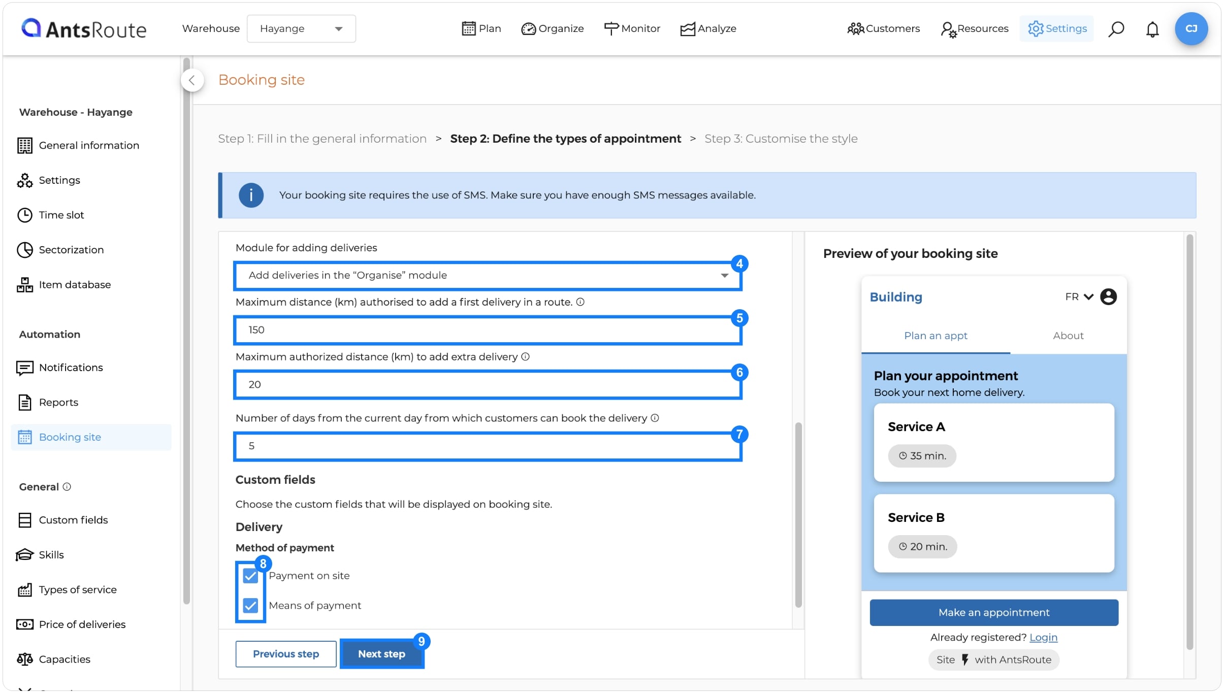Open the FR language dropdown in preview
Image resolution: width=1224 pixels, height=693 pixels.
click(x=1079, y=297)
